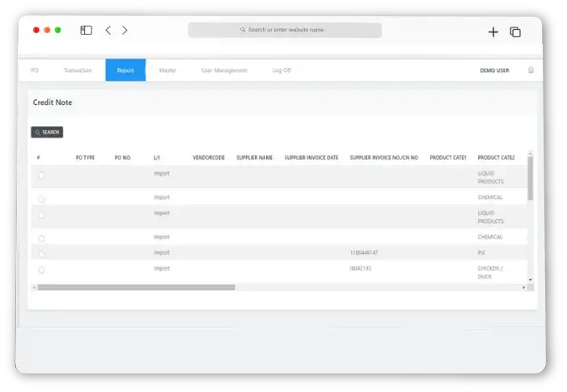Click the icon beside DEMO USER
Viewport: 567px width, 392px height.
pos(531,70)
